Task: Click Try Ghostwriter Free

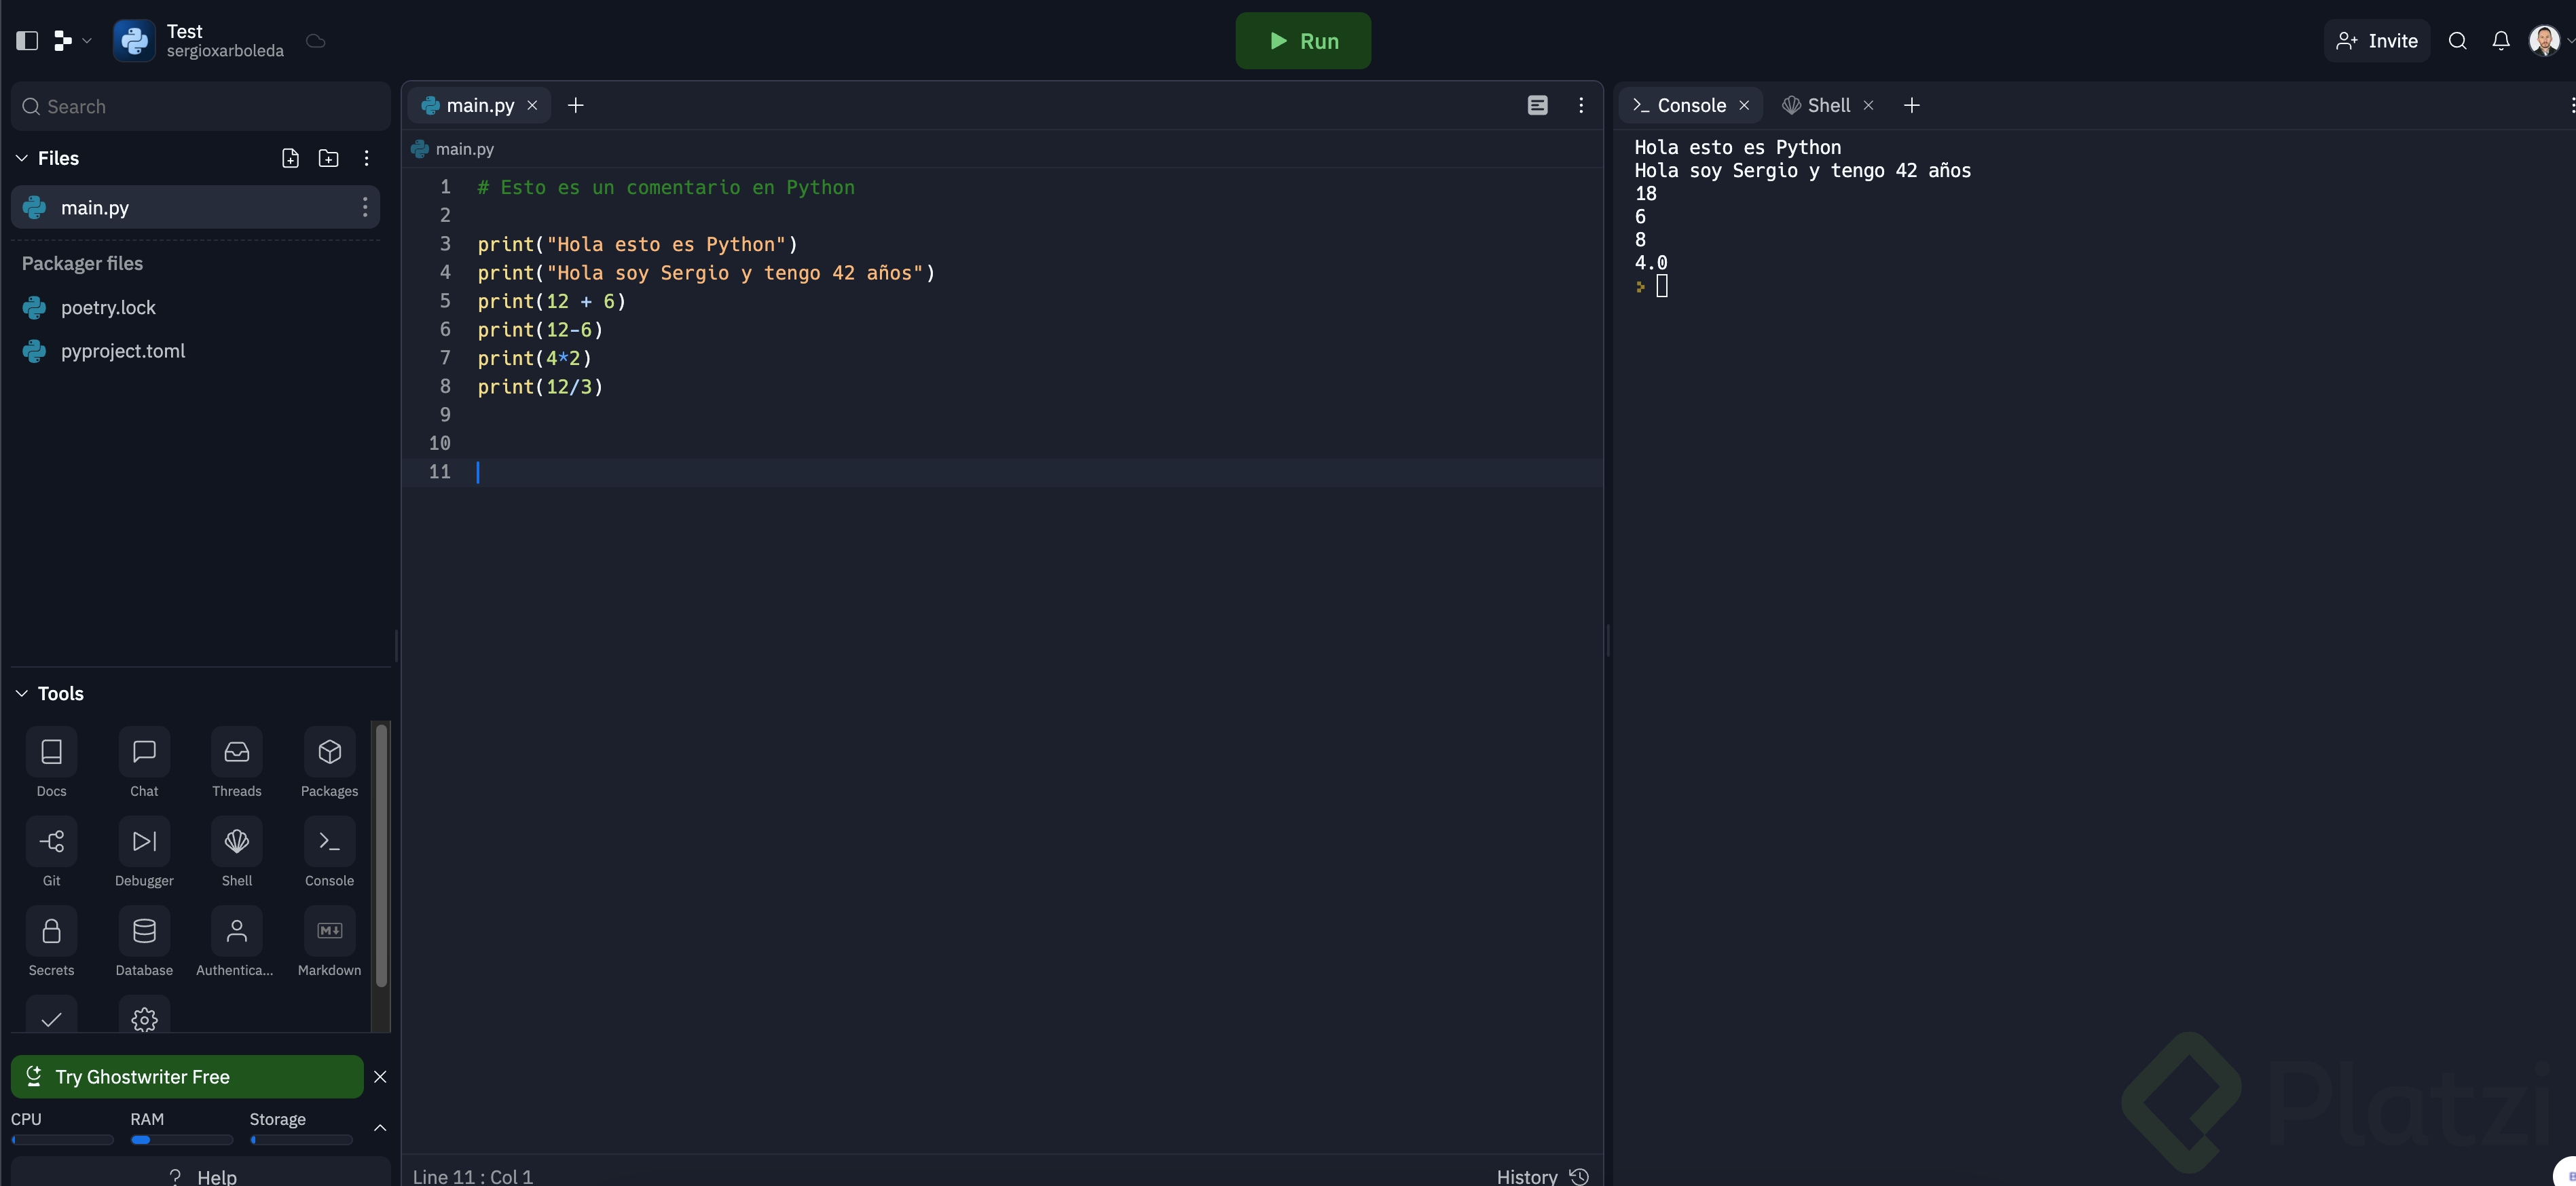Action: pos(187,1077)
